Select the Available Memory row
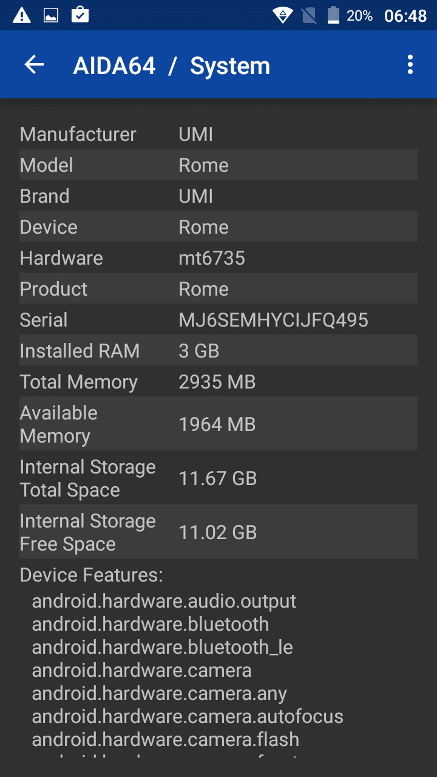 coord(218,424)
